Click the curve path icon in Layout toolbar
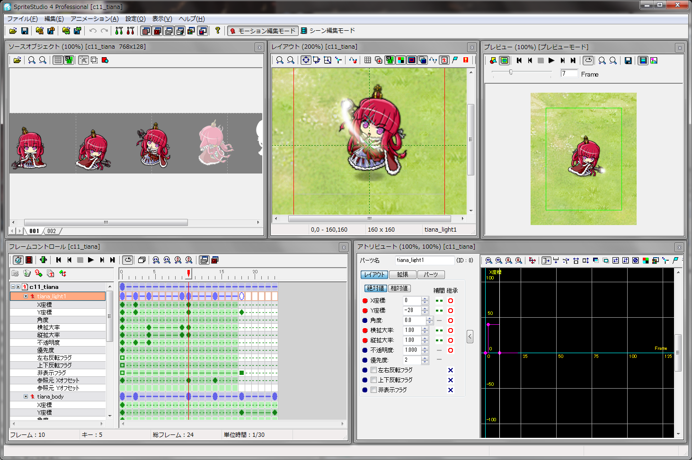Image resolution: width=692 pixels, height=460 pixels. pyautogui.click(x=433, y=60)
